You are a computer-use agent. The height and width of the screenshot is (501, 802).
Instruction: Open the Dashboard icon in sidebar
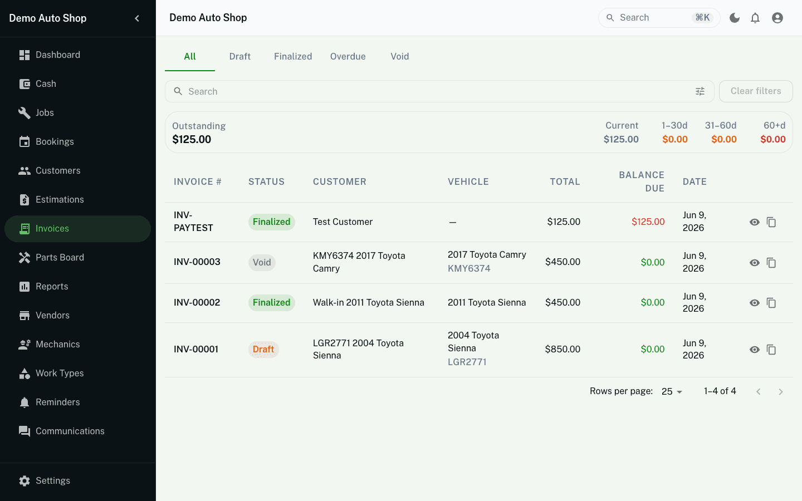click(x=25, y=55)
